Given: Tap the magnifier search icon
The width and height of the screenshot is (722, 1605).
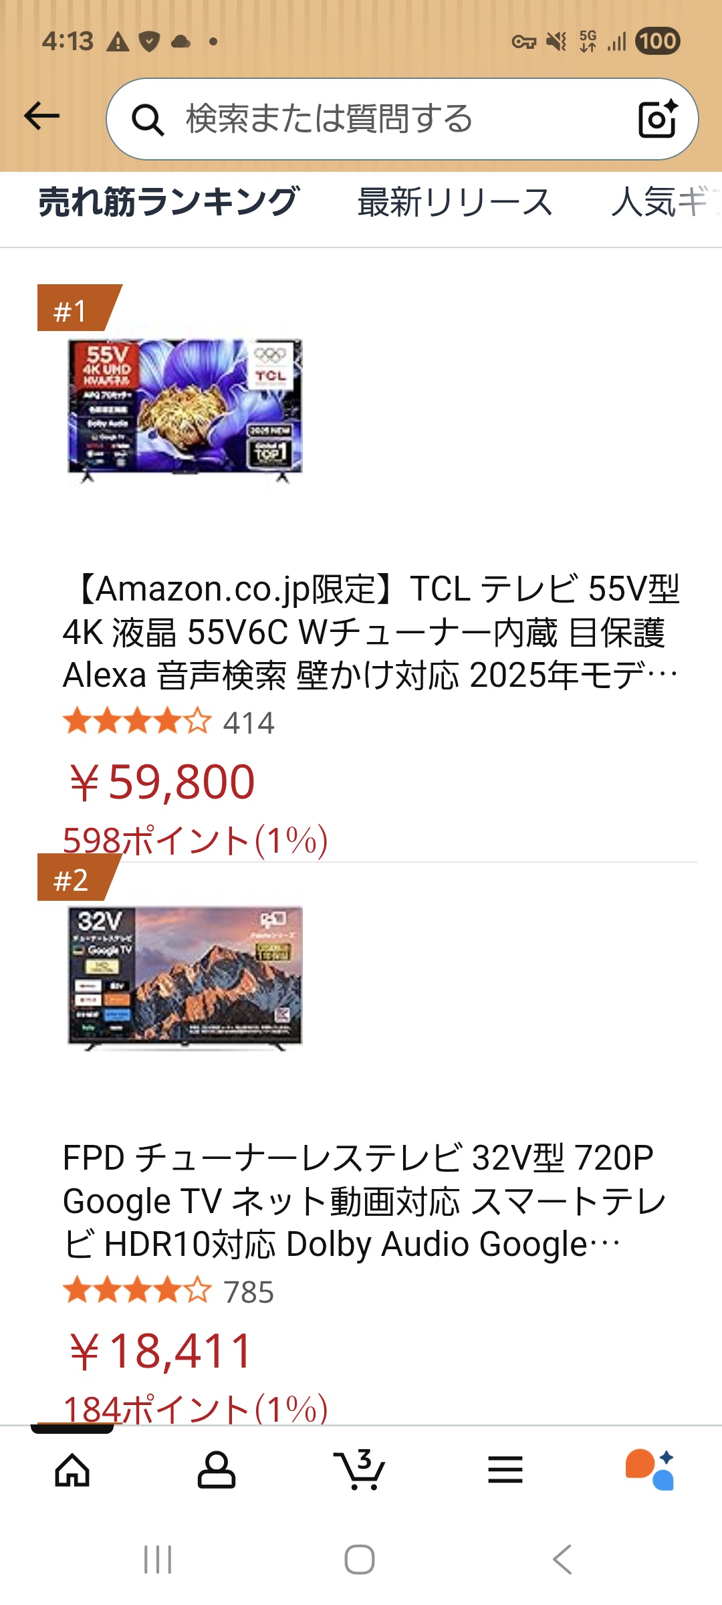Looking at the screenshot, I should coord(148,120).
